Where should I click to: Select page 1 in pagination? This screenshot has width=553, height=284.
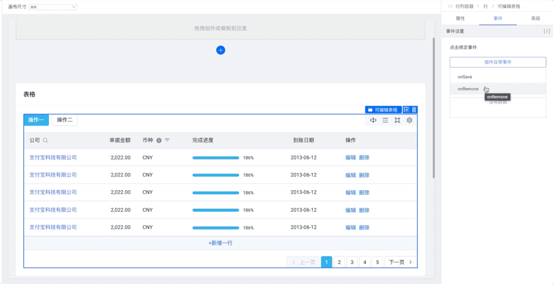pyautogui.click(x=326, y=262)
